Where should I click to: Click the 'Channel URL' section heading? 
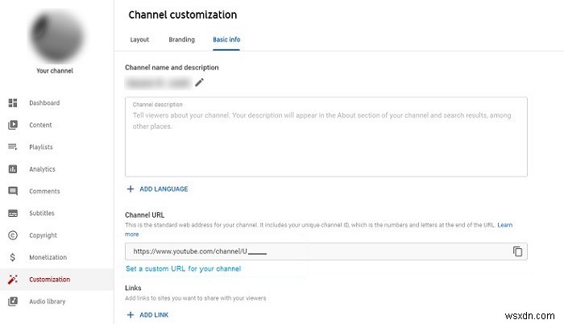point(144,215)
